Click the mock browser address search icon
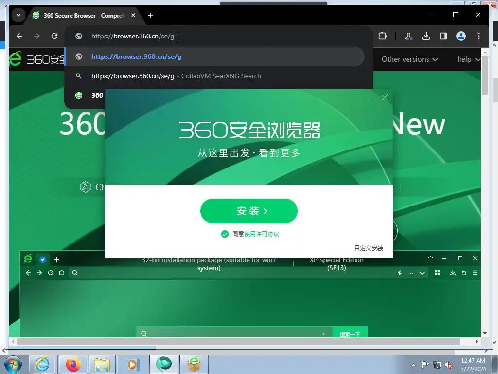Screen dimensions: 498x374 pyautogui.click(x=75, y=273)
